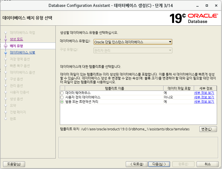
Task: Click the 세부 정보 column header
Action: point(205,88)
